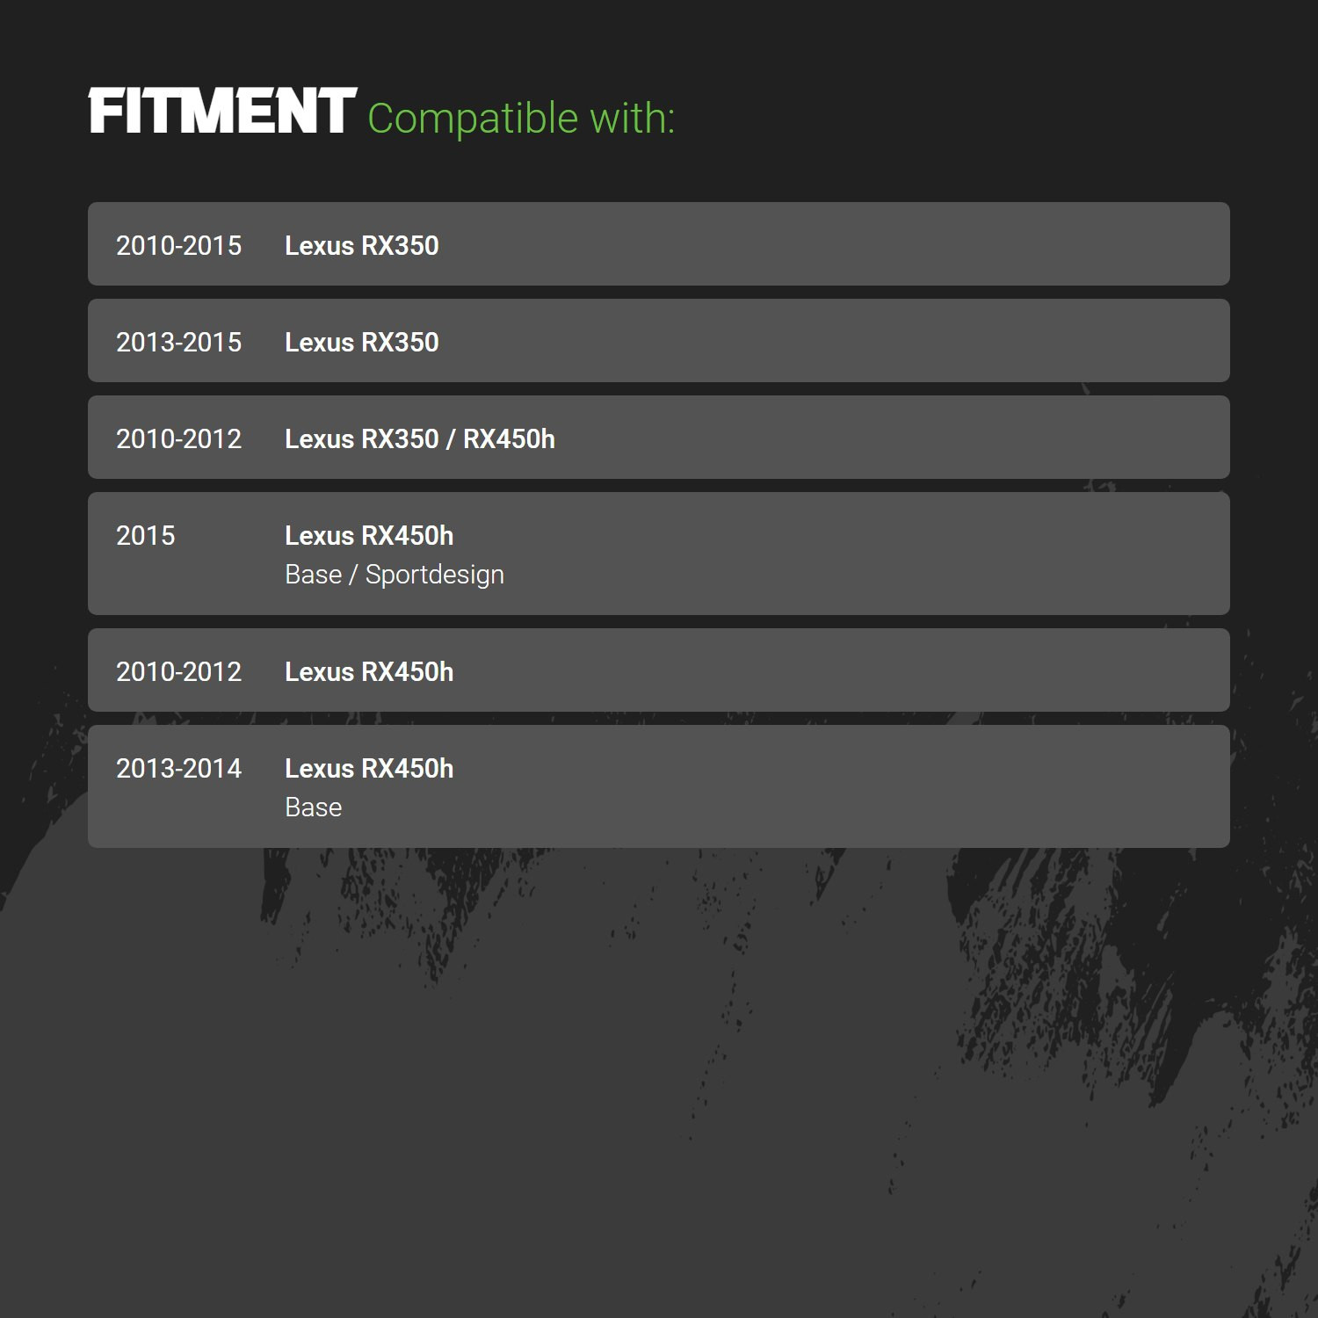Click 'Lexus RX450h' in the 2010-2012 row

click(x=369, y=672)
